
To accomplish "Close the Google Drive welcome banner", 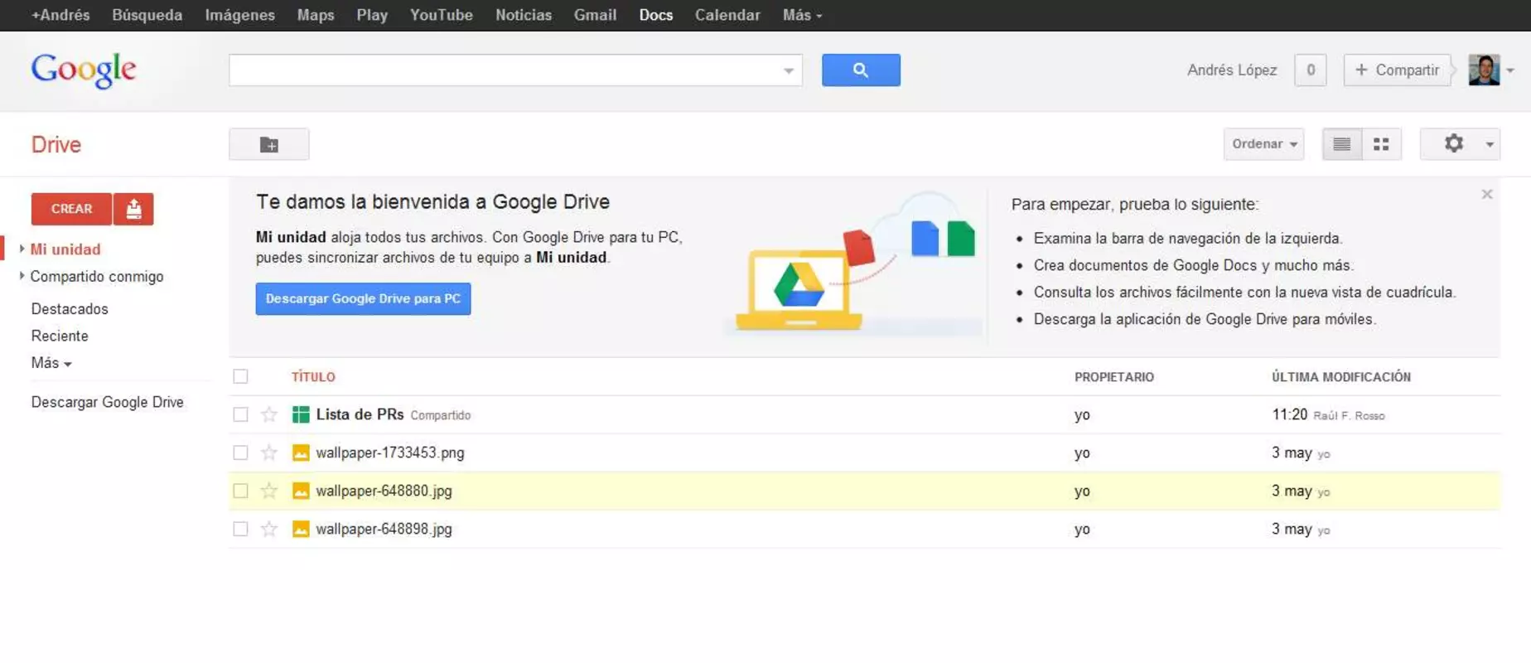I will (1487, 194).
